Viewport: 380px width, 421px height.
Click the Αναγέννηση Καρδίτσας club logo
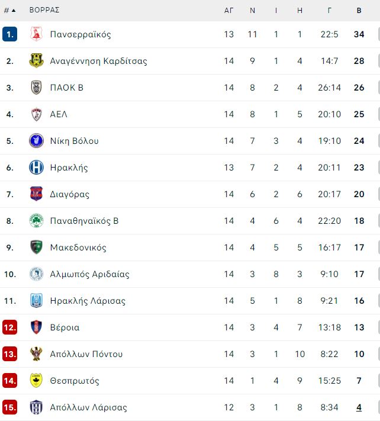coord(36,60)
